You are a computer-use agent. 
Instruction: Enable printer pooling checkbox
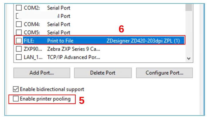click(x=16, y=99)
